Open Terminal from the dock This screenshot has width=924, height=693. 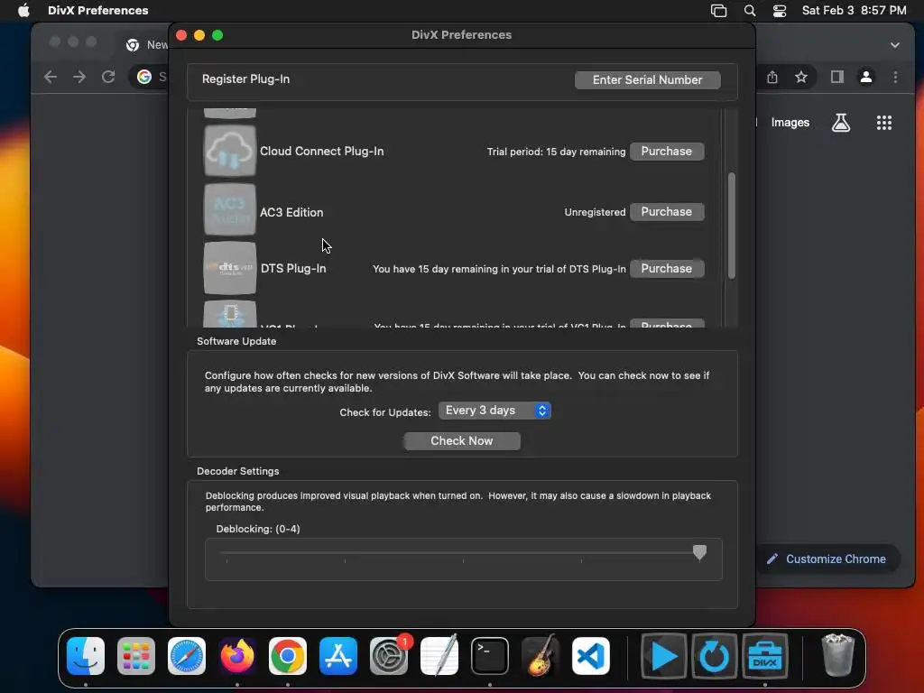coord(490,656)
